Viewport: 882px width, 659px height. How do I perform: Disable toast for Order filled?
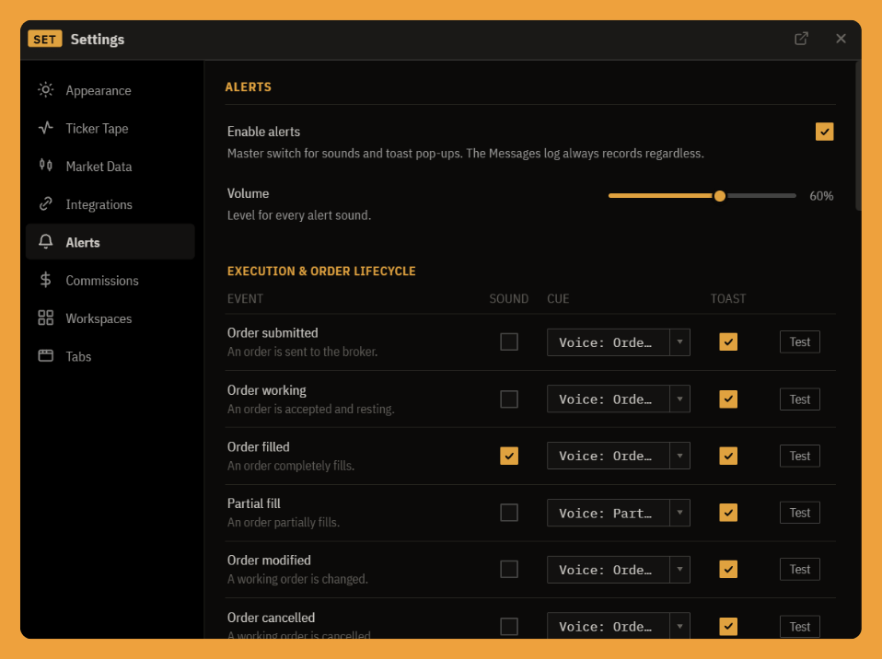coord(728,456)
